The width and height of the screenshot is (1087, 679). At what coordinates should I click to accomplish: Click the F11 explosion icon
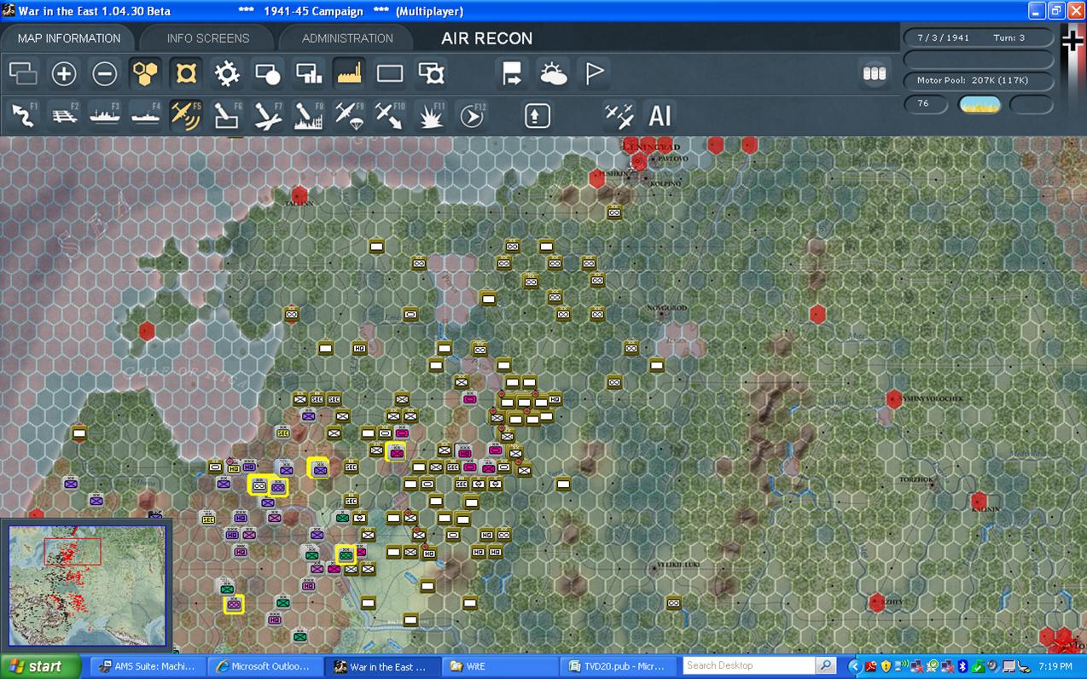(x=431, y=115)
